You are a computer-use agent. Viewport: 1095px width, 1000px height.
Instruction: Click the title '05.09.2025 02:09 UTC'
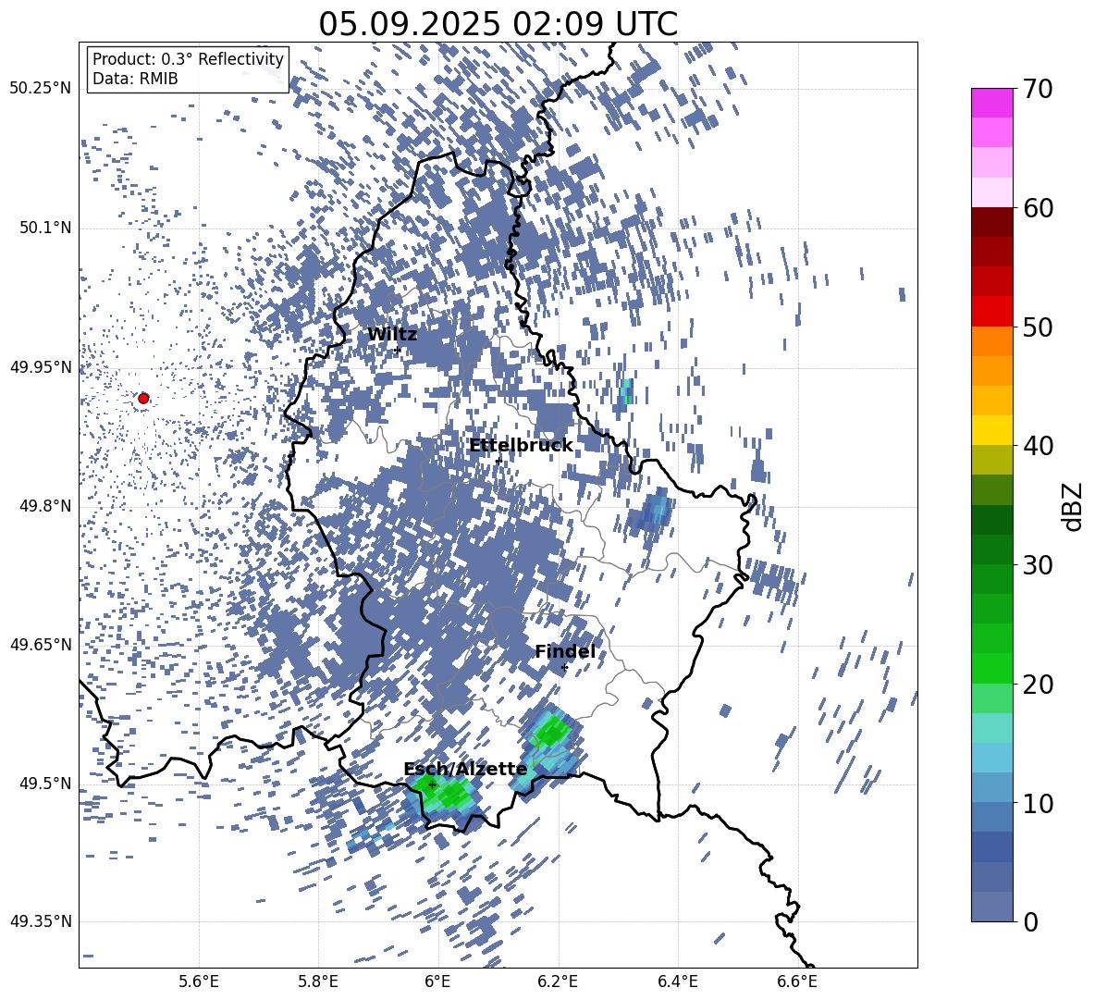498,24
